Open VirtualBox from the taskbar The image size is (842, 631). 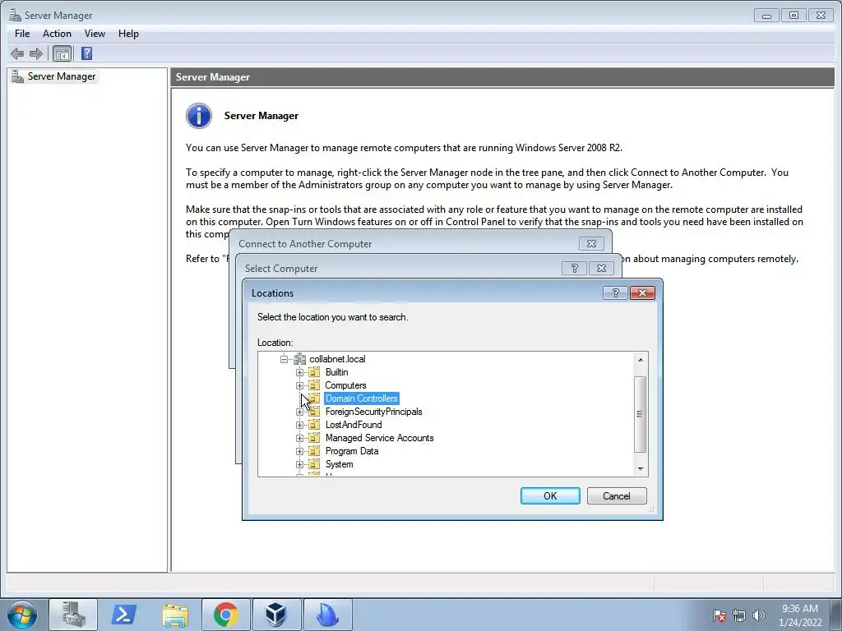pyautogui.click(x=276, y=615)
